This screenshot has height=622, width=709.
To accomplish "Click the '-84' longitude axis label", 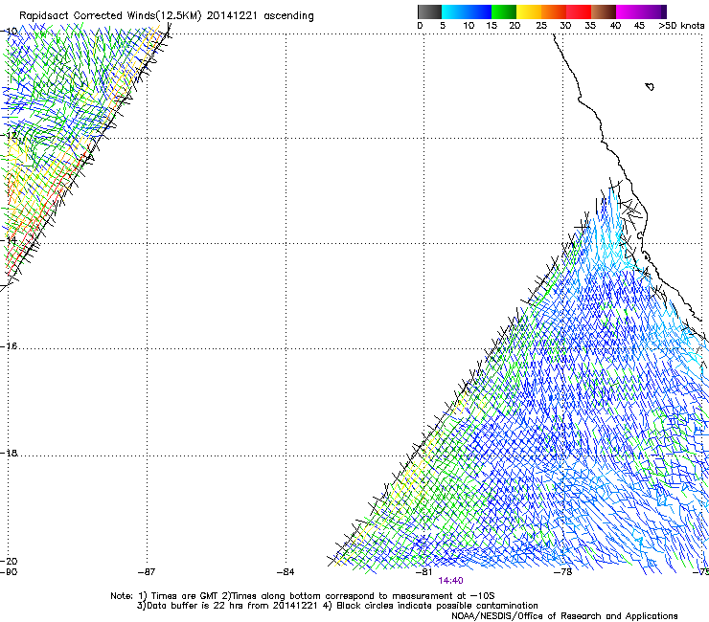I will [x=286, y=571].
